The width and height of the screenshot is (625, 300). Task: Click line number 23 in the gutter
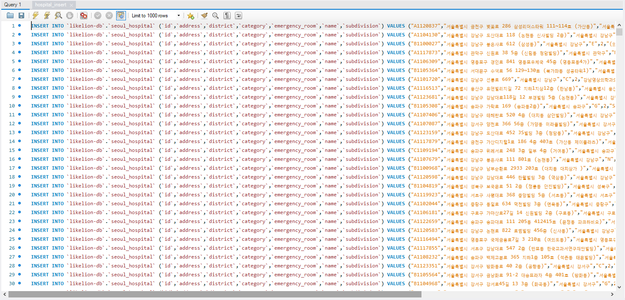point(12,221)
